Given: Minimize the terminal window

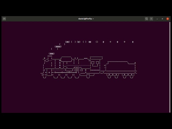Looking at the screenshot, I should (157, 19).
